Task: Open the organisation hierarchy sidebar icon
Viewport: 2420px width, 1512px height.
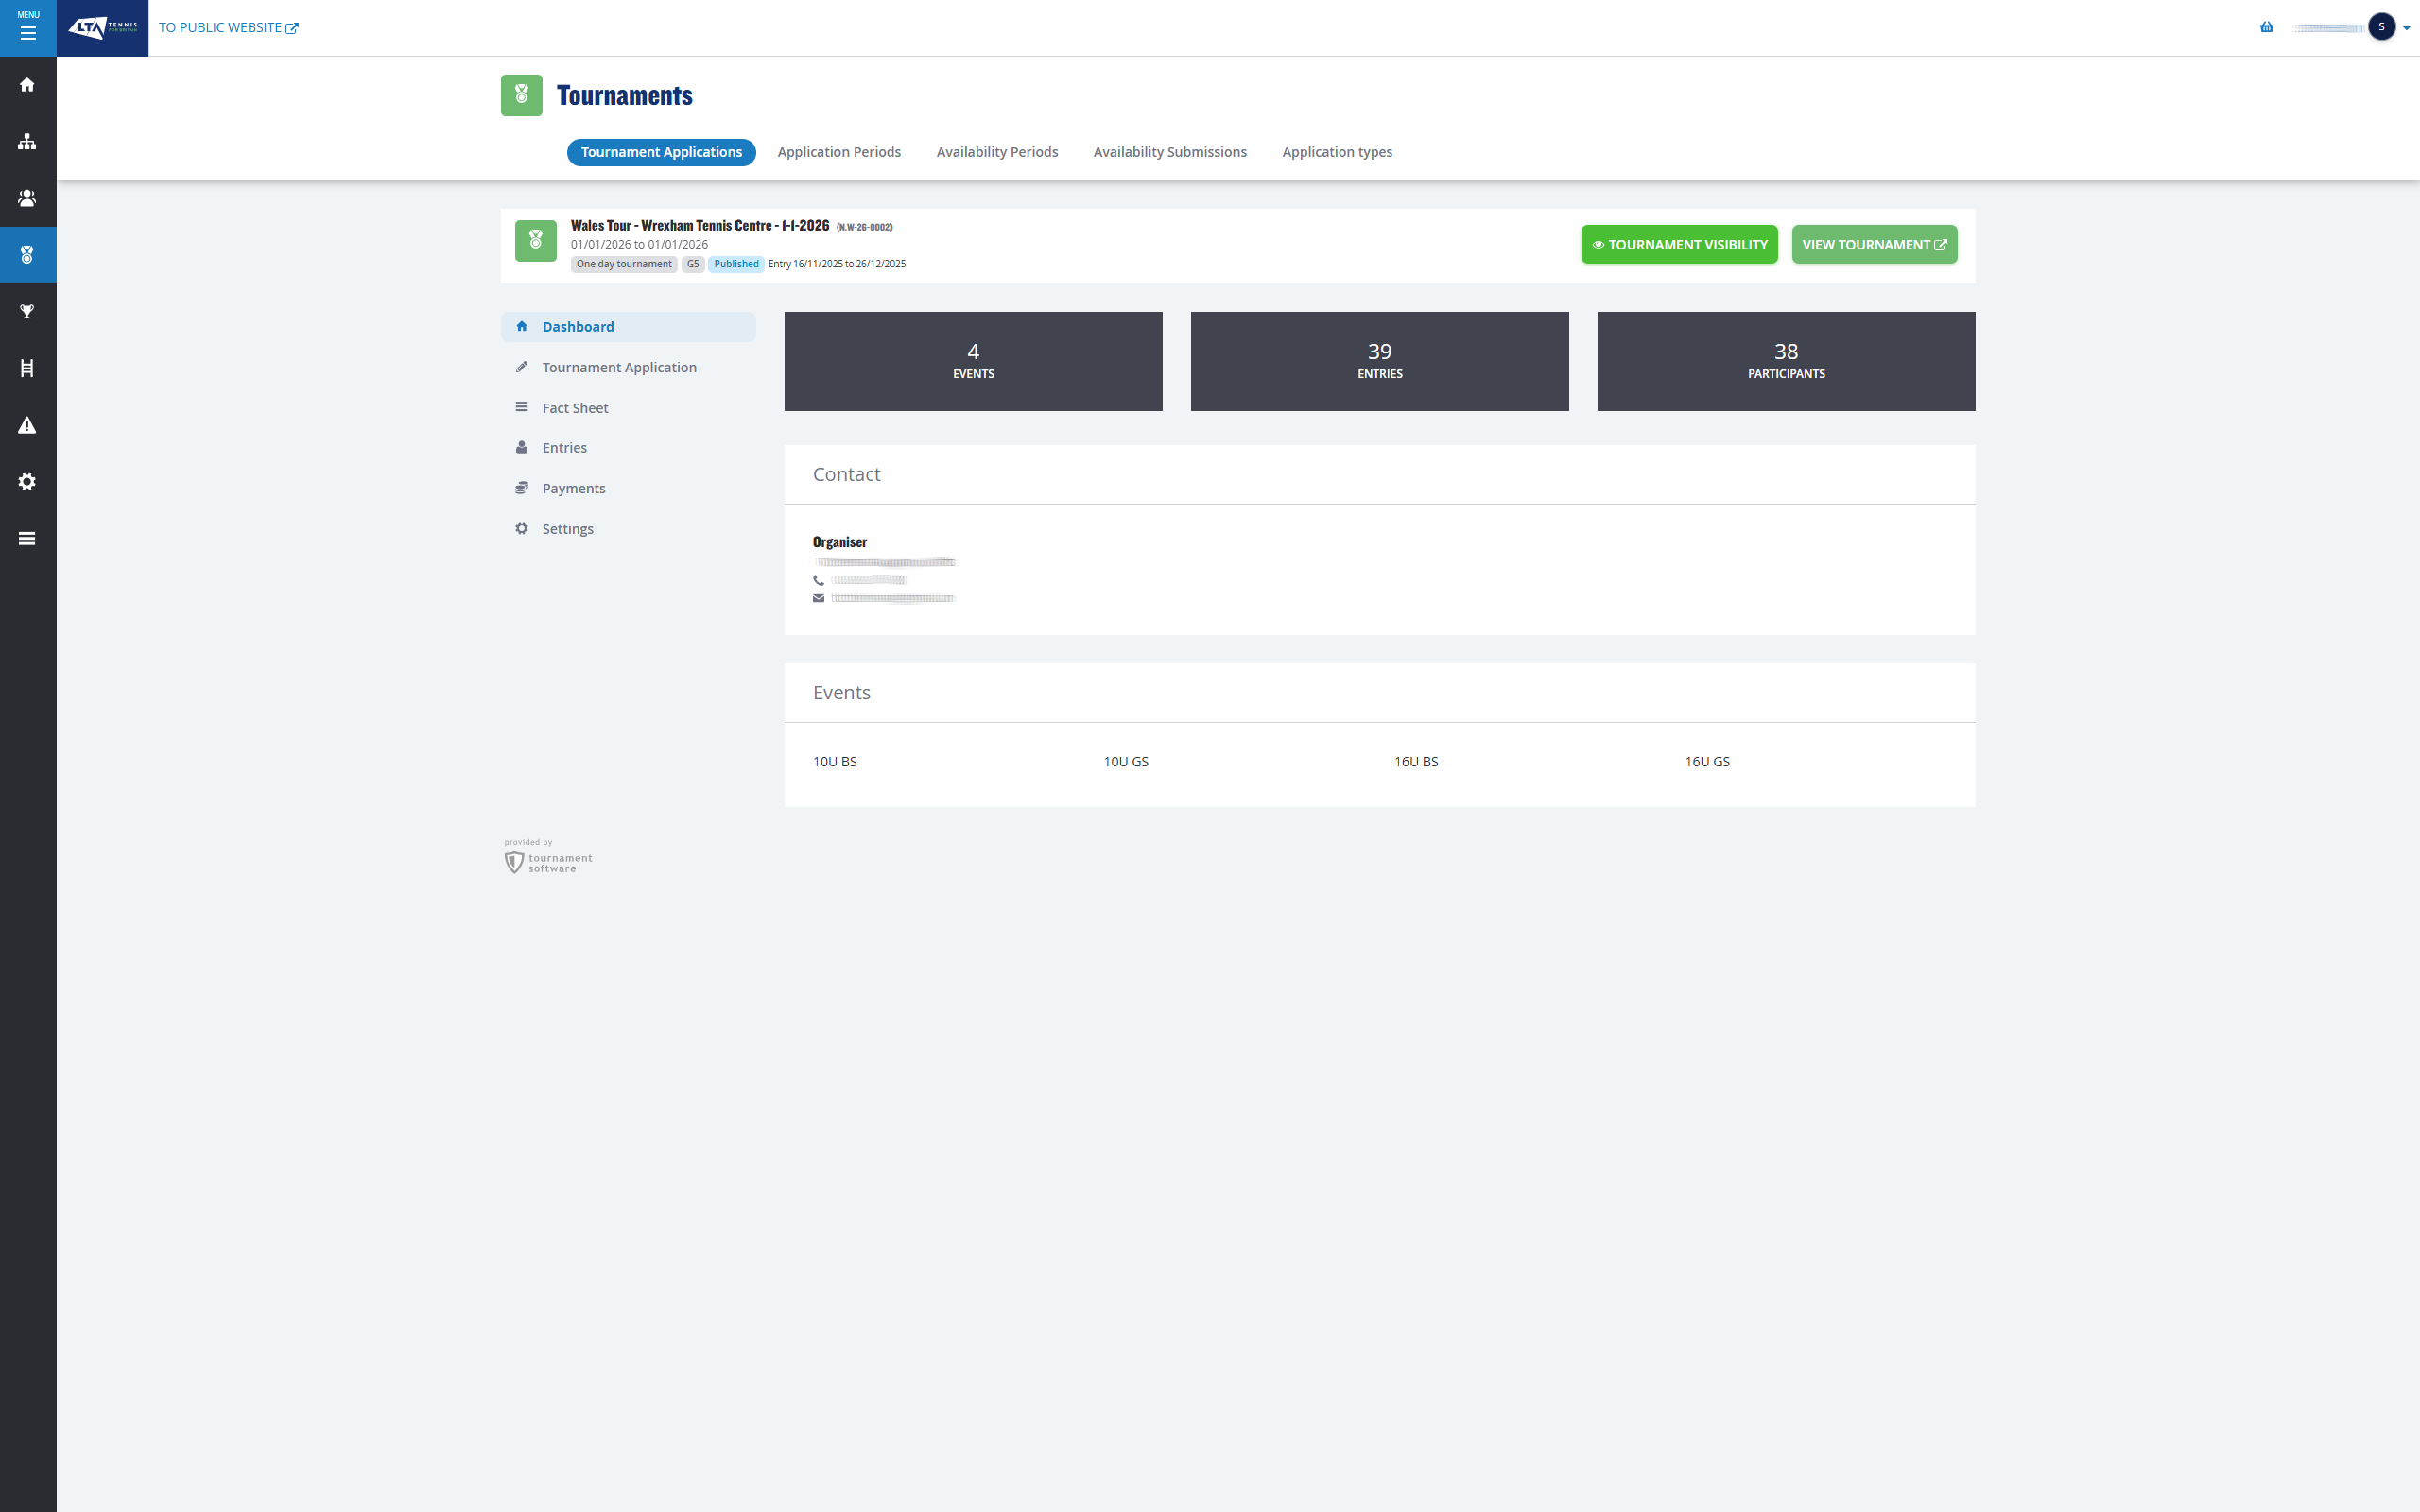Action: (x=28, y=142)
